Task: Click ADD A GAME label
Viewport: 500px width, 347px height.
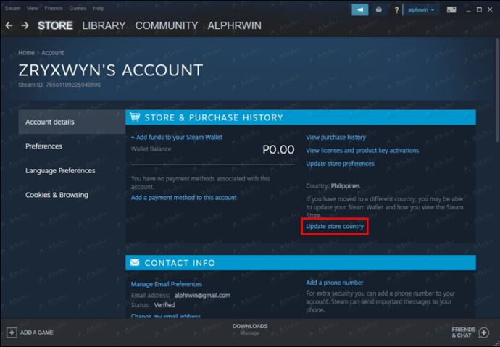Action: (37, 333)
